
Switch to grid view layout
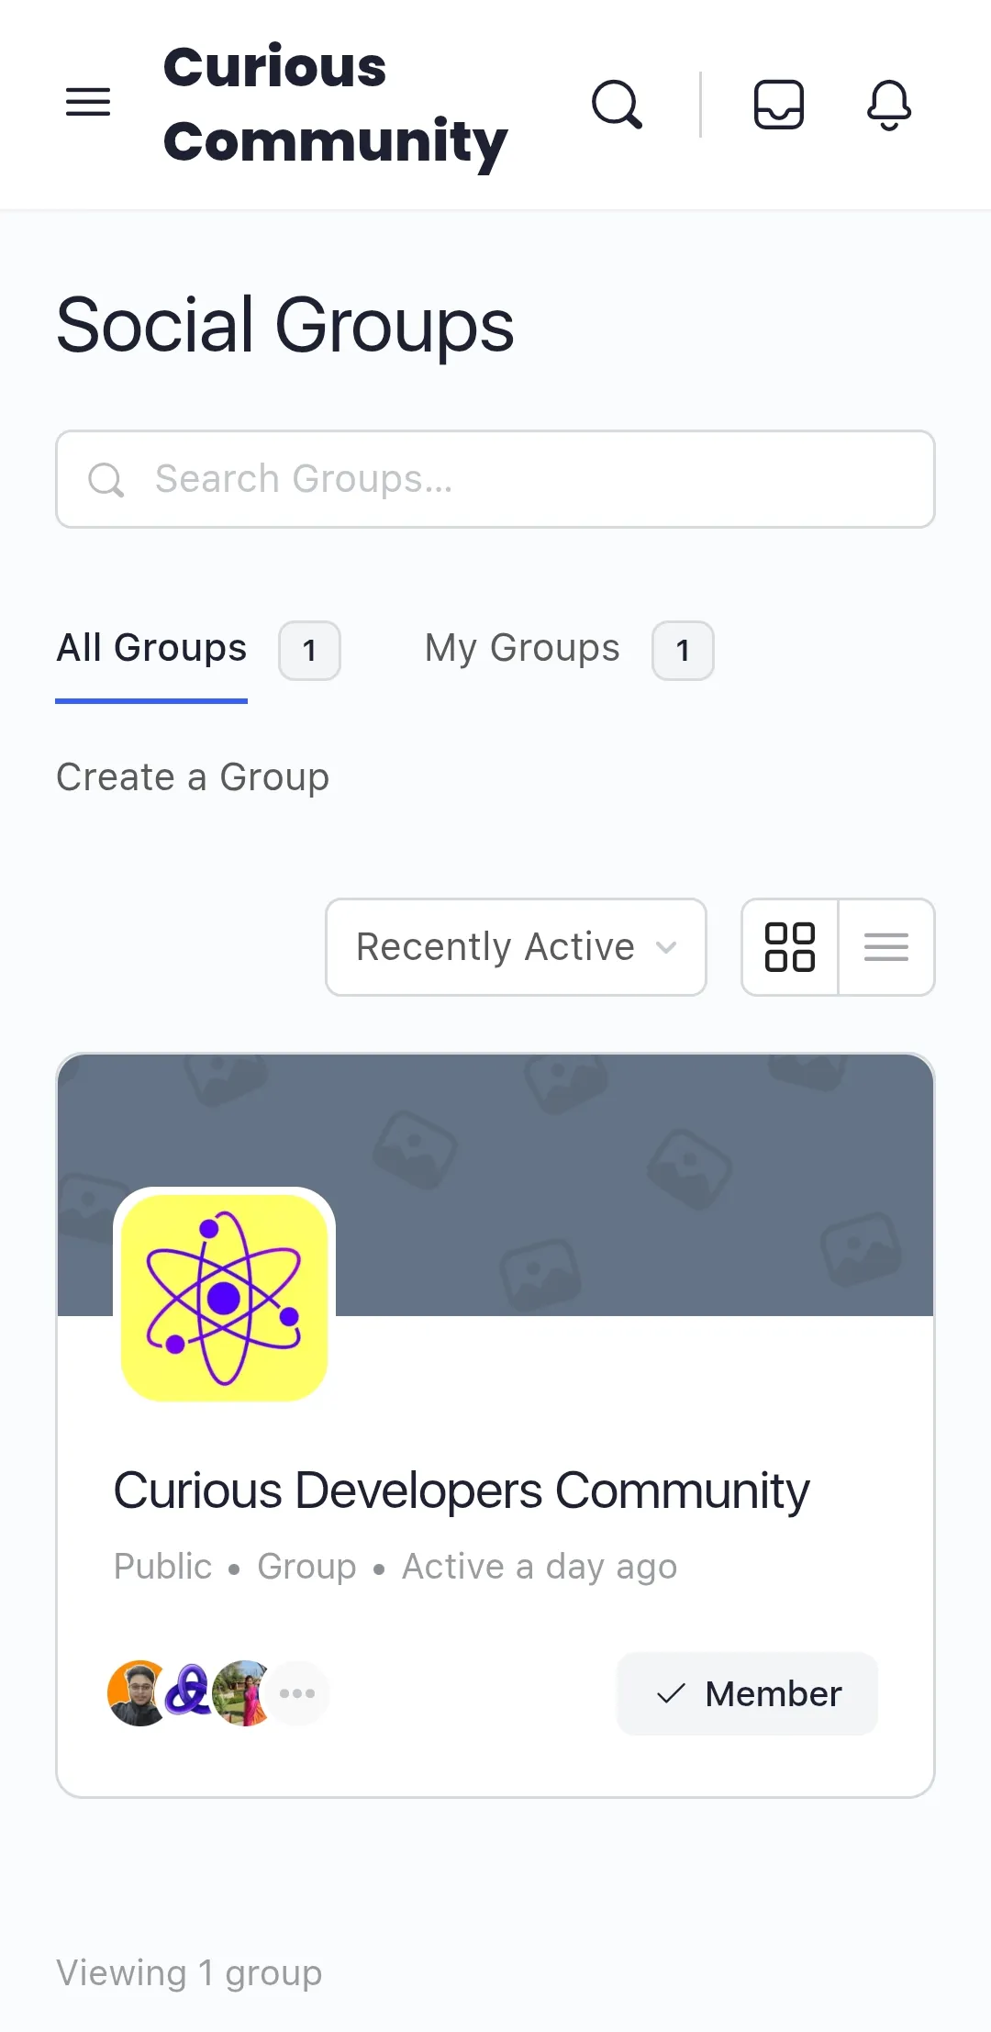tap(790, 947)
